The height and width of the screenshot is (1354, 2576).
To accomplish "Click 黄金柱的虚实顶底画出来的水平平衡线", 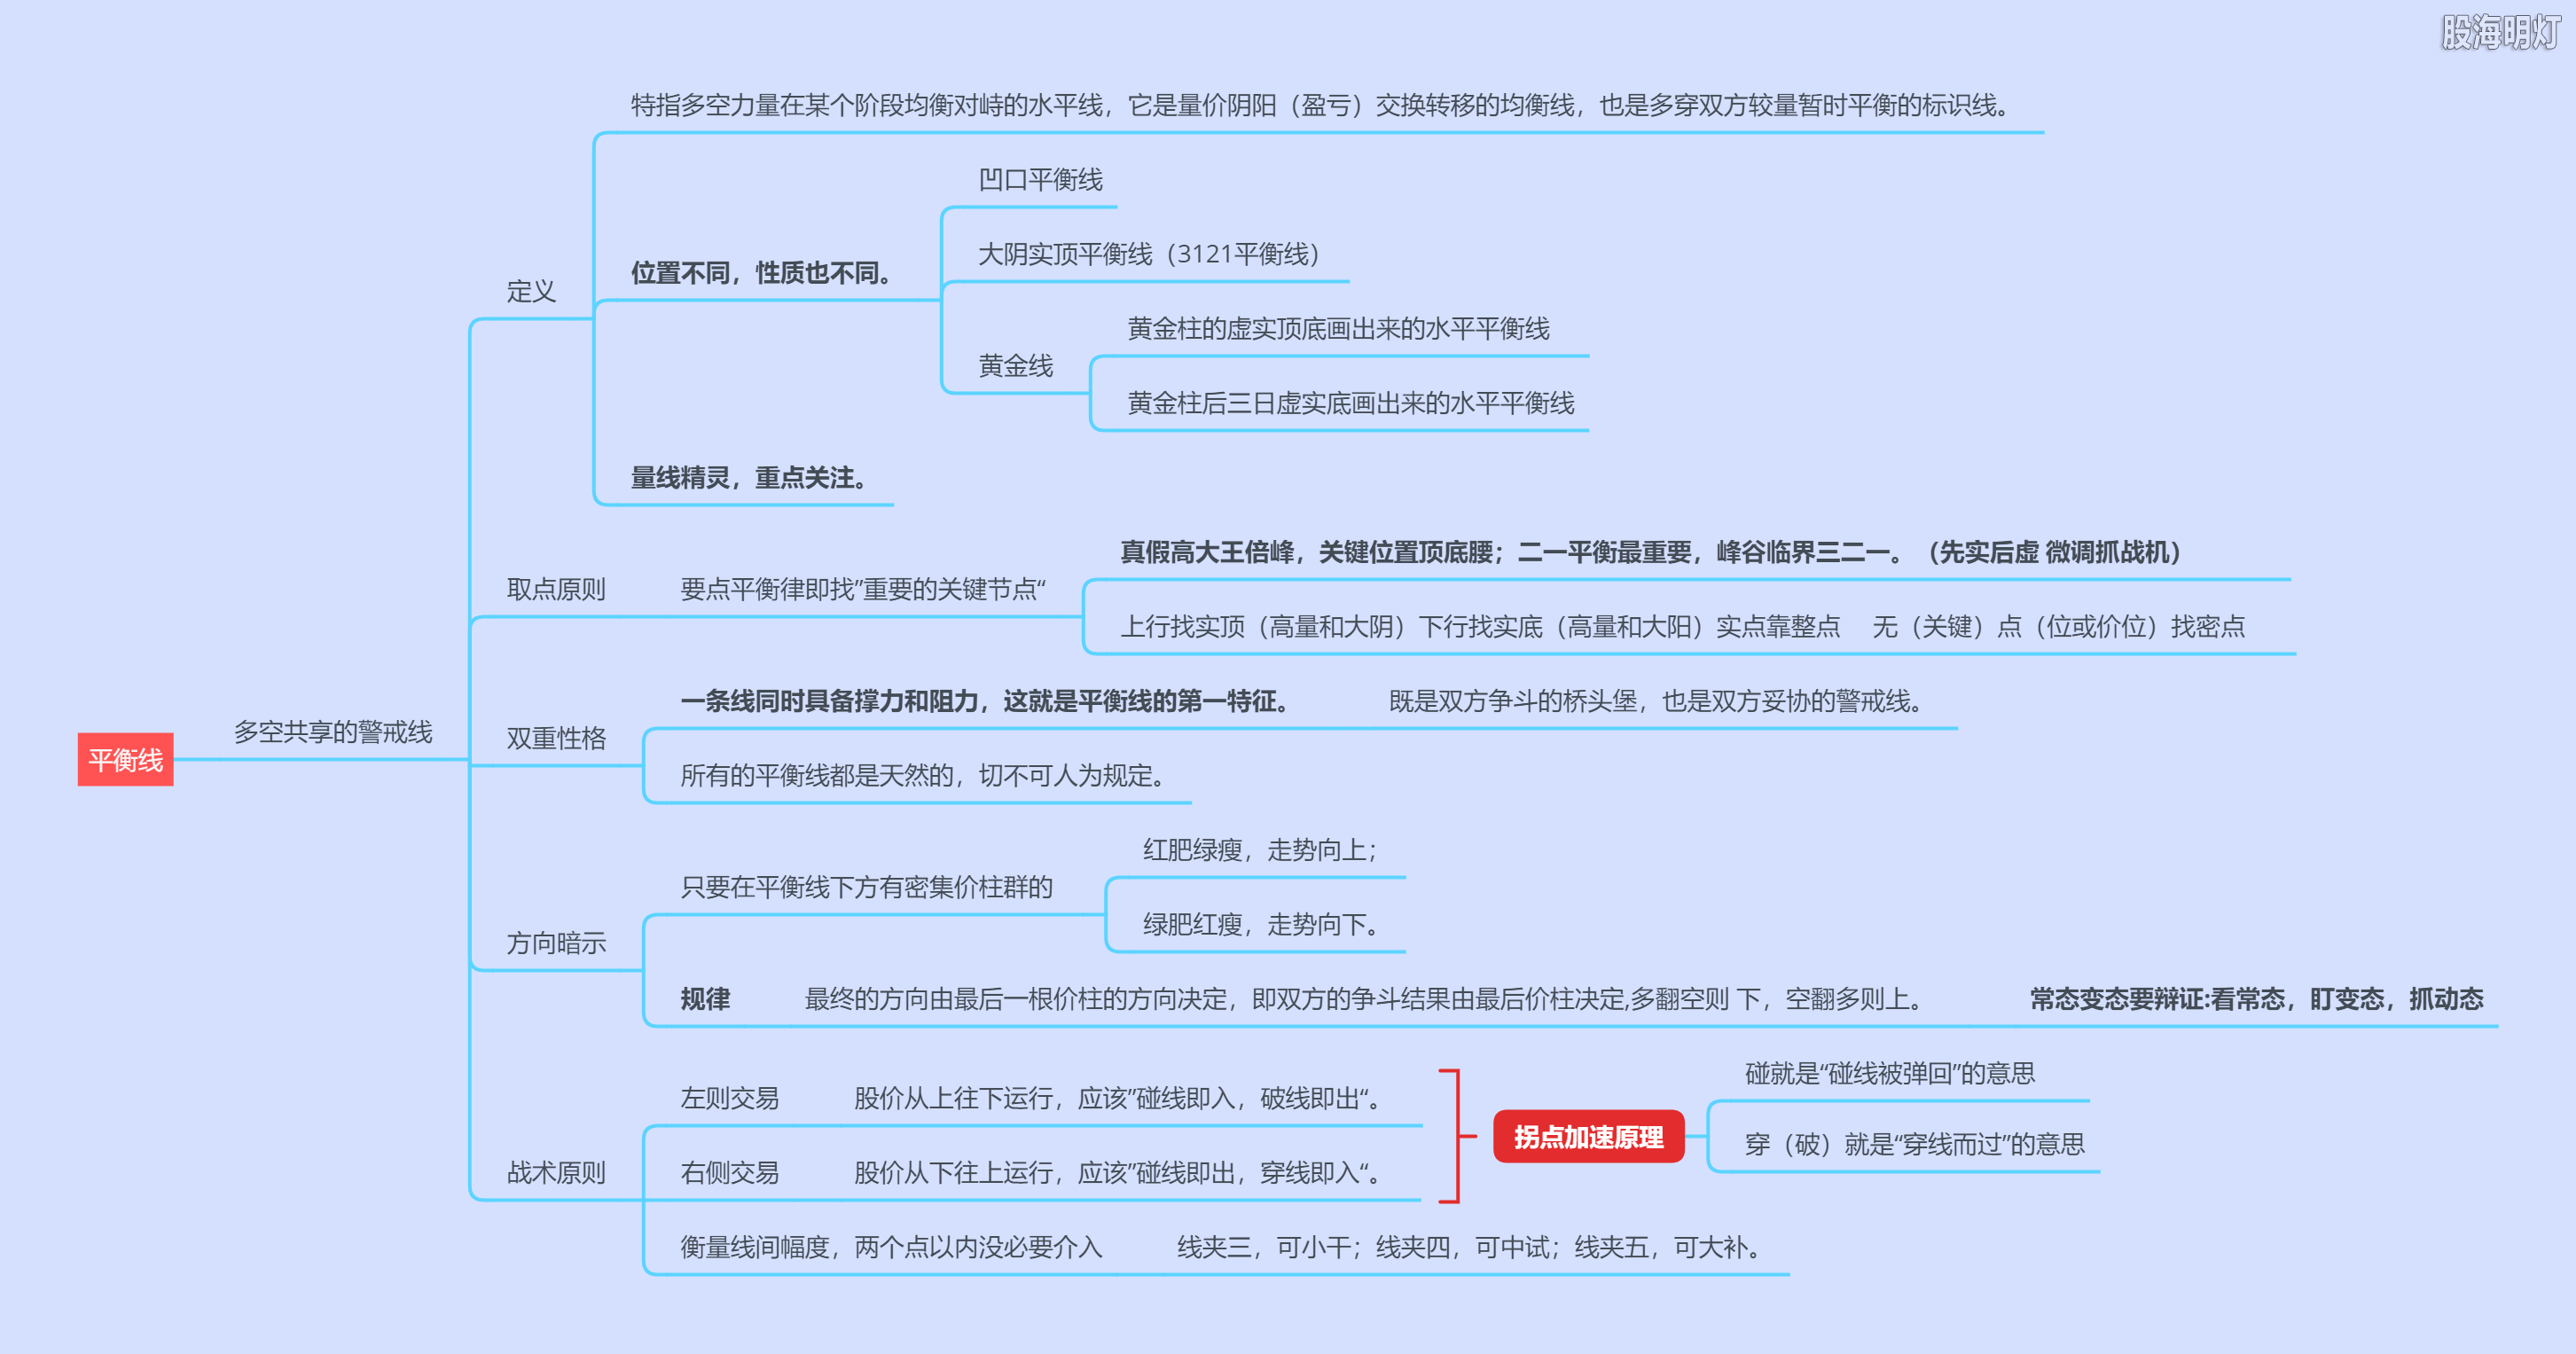I will (1338, 328).
